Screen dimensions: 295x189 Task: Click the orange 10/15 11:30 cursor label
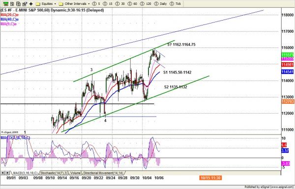coord(210,178)
